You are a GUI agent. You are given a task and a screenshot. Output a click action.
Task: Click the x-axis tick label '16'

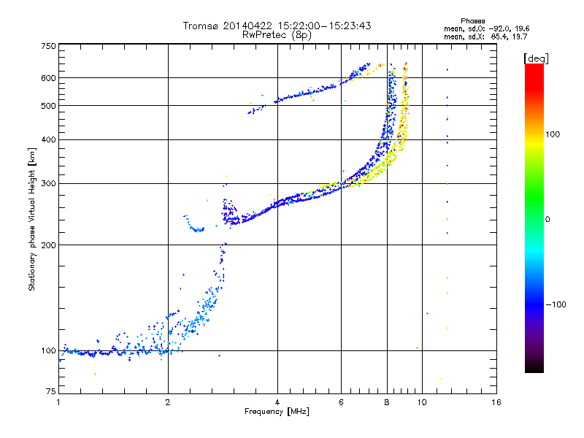pos(496,402)
